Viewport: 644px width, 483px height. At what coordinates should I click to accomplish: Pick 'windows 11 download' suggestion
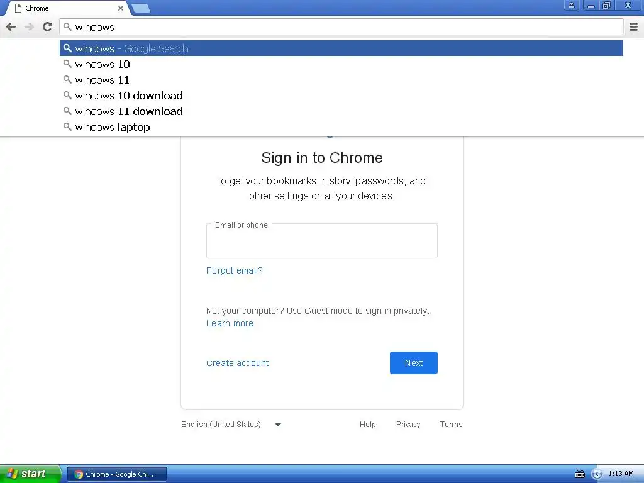click(341, 111)
